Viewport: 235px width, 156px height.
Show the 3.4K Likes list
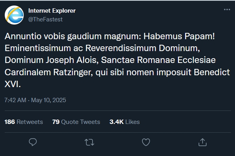pyautogui.click(x=125, y=122)
